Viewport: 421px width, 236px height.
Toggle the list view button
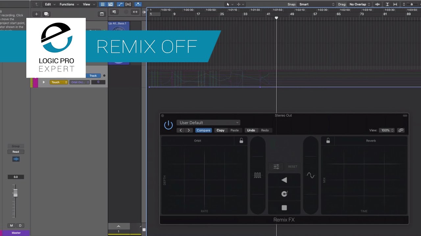(111, 4)
